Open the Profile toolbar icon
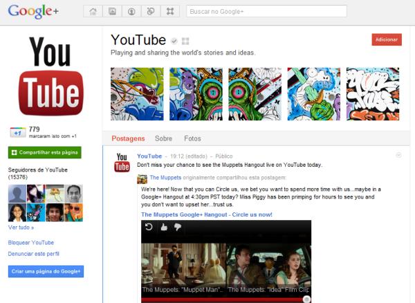Image resolution: width=415 pixels, height=303 pixels. pyautogui.click(x=131, y=11)
